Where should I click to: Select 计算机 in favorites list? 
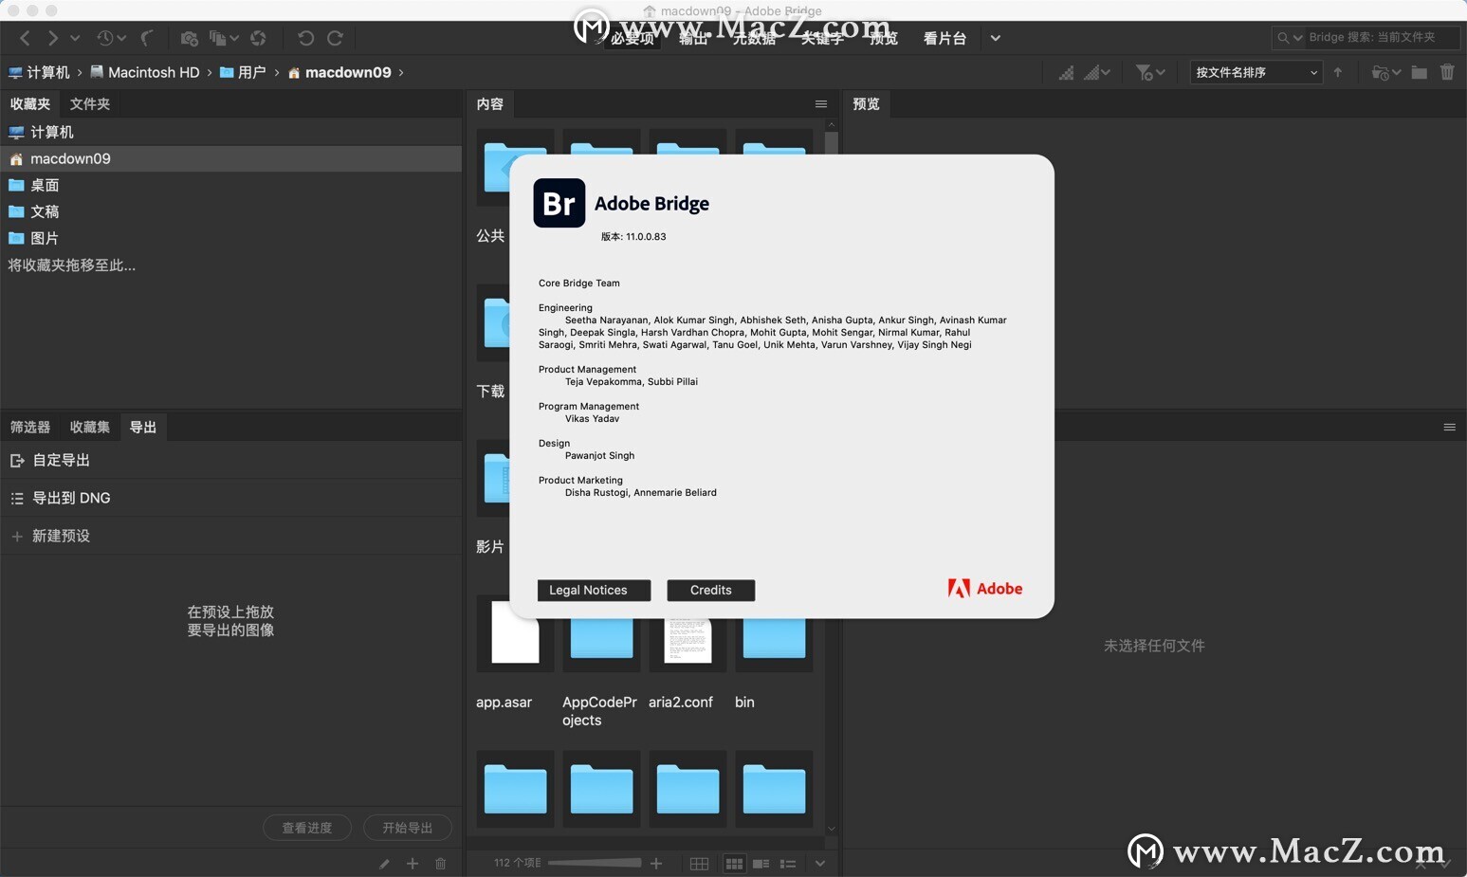click(230, 132)
